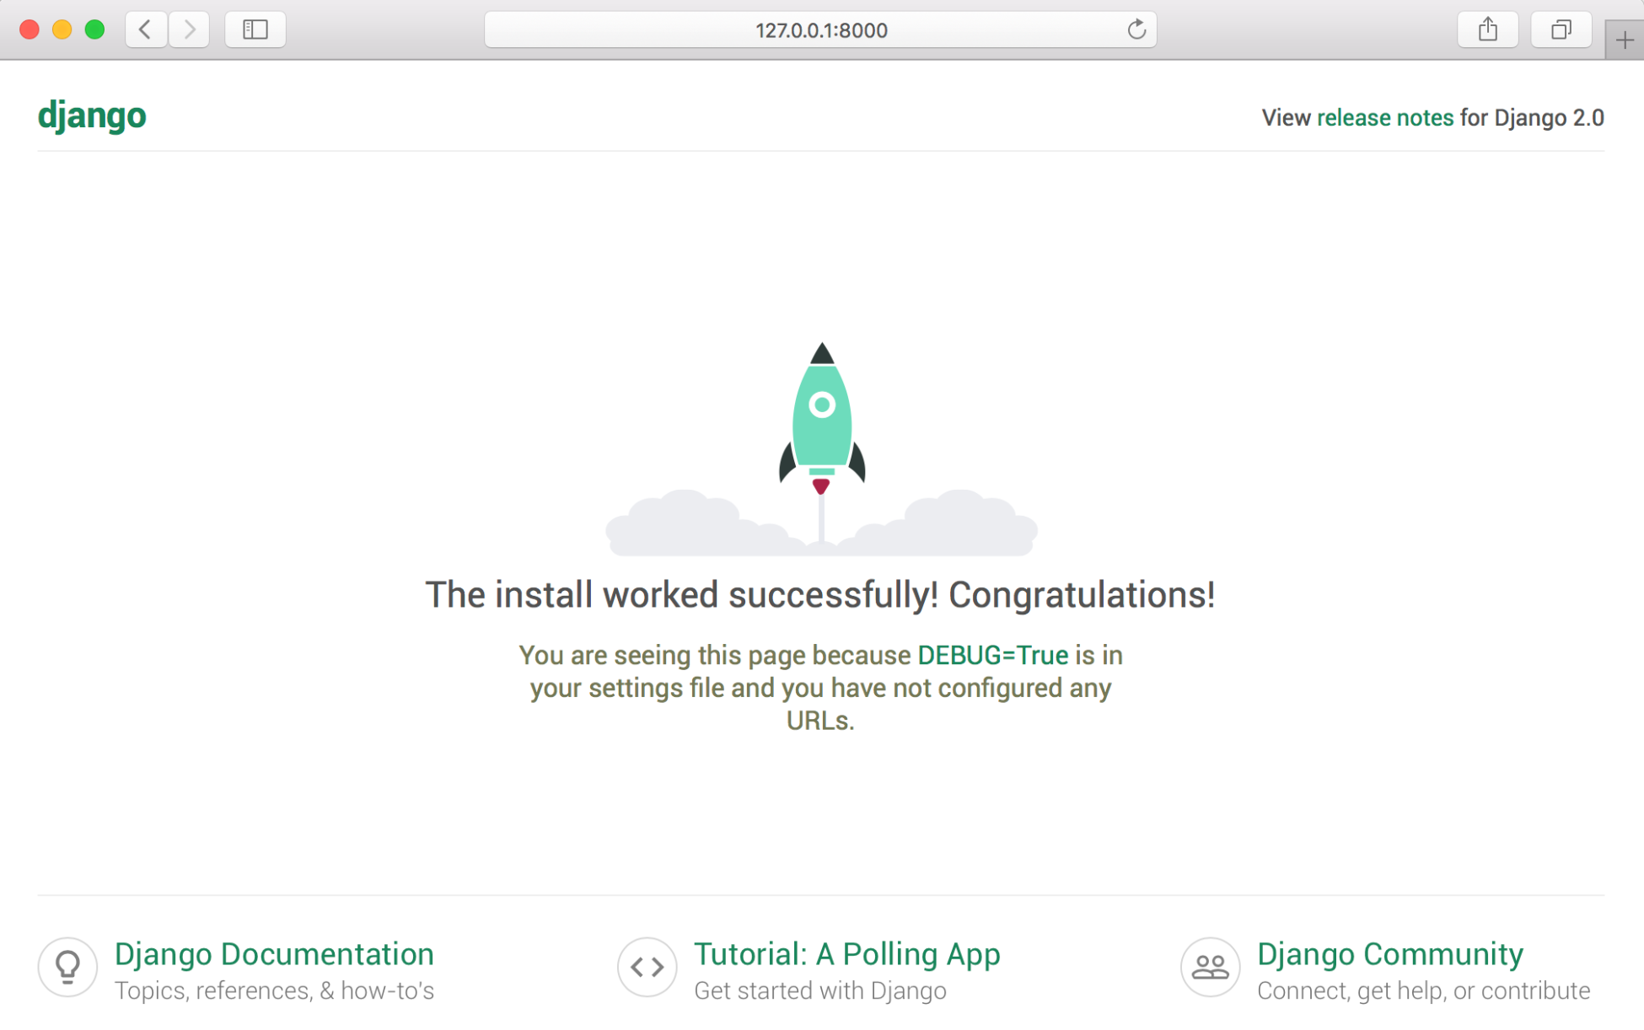Click the django logo text
The width and height of the screenshot is (1644, 1030).
click(x=92, y=115)
